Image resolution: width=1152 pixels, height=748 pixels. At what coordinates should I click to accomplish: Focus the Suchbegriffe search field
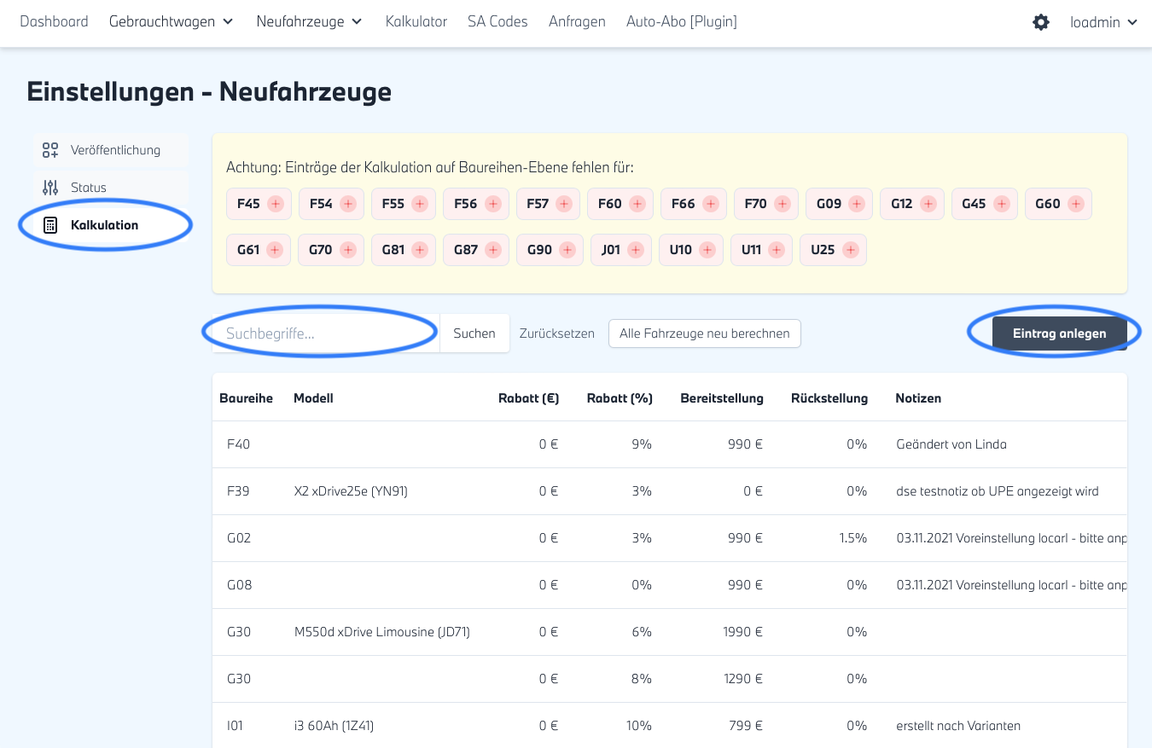pyautogui.click(x=324, y=333)
